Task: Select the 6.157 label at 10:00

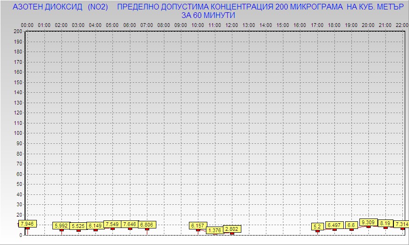Action: point(198,226)
